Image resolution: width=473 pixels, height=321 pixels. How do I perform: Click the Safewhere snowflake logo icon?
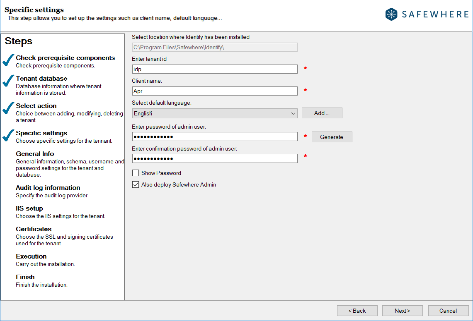tap(391, 14)
